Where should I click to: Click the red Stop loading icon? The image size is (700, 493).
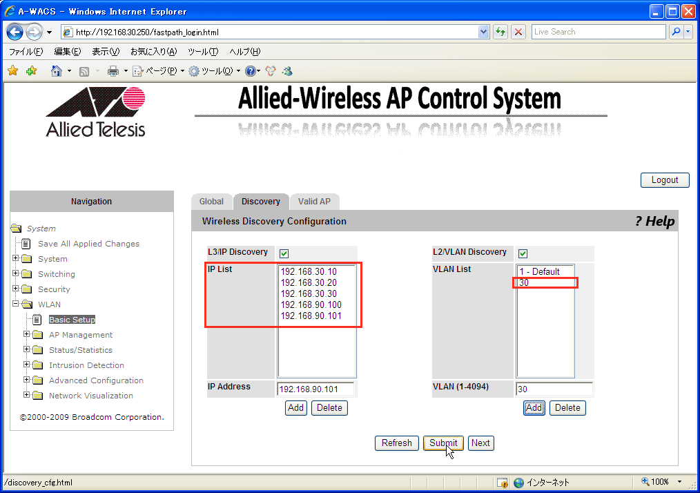tap(518, 32)
